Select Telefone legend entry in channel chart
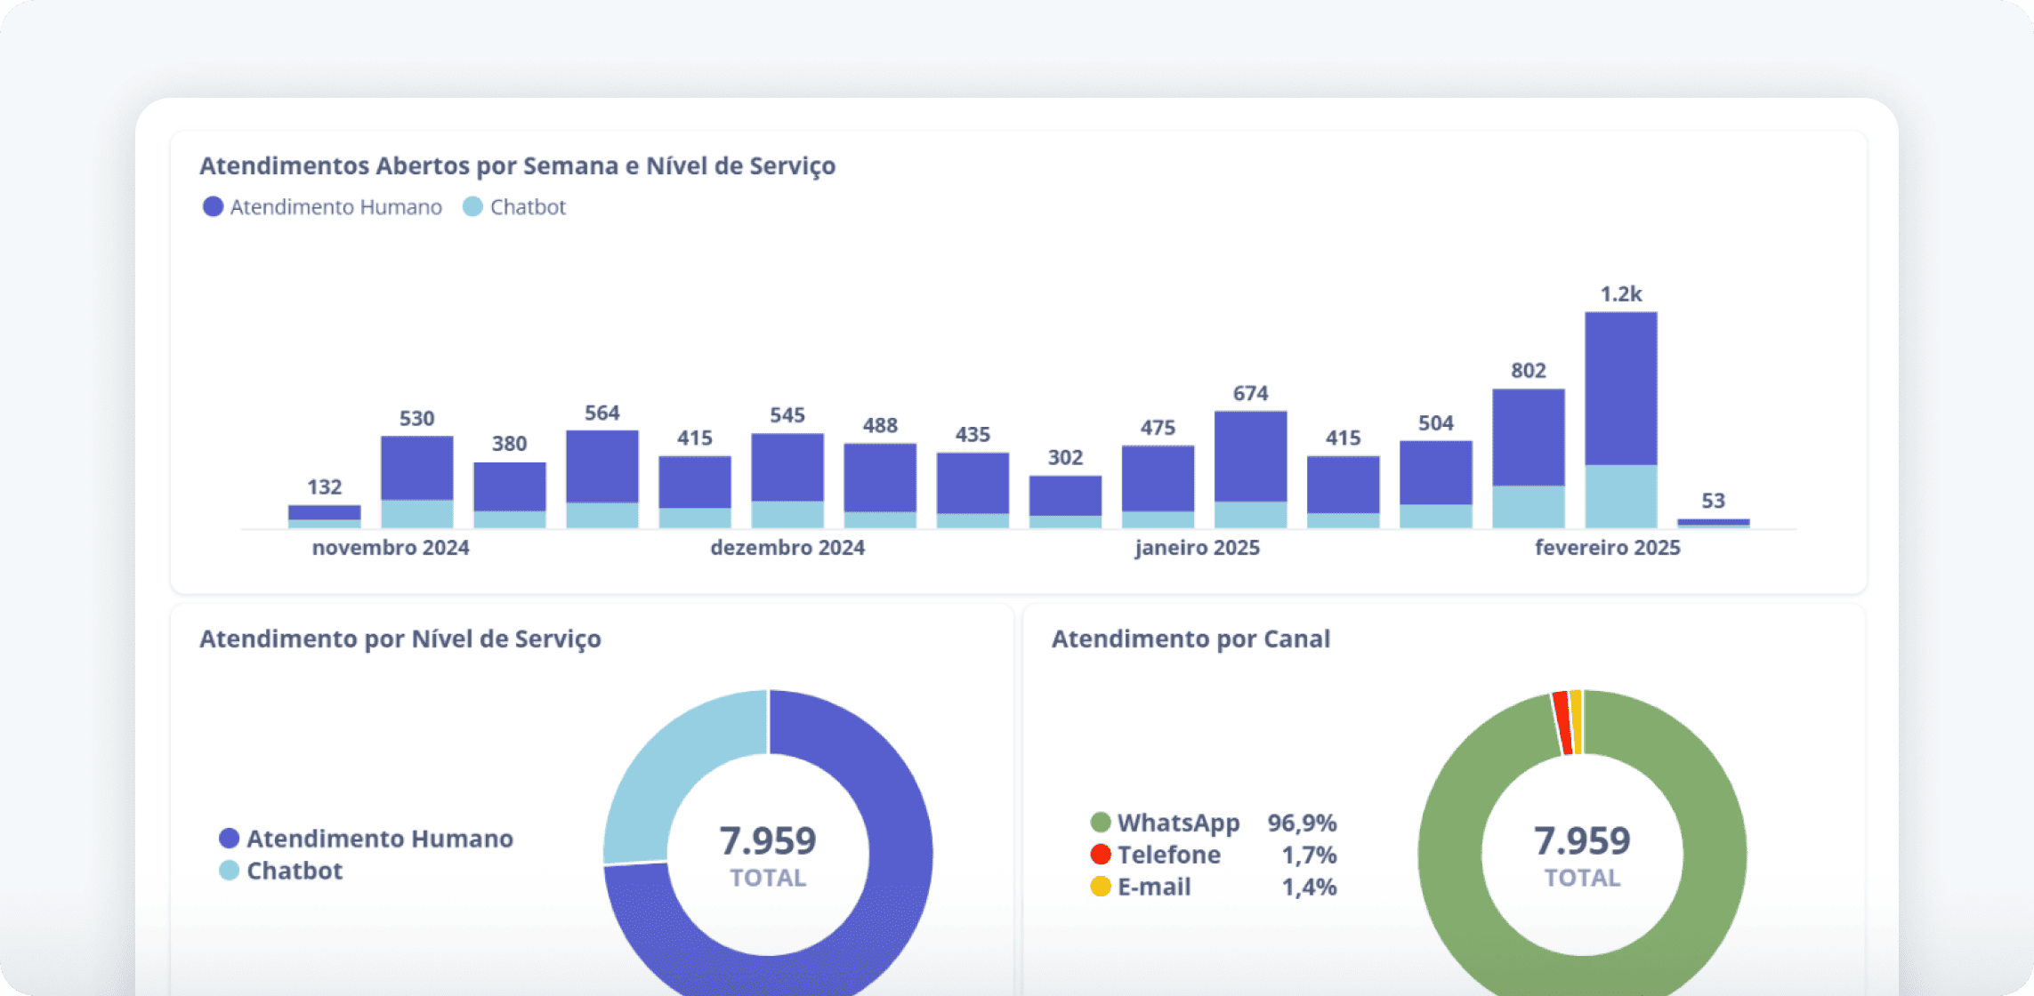The image size is (2034, 996). tap(1155, 855)
